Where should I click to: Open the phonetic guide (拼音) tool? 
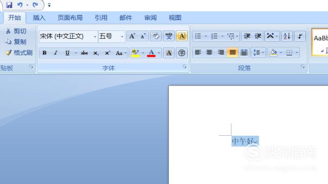pyautogui.click(x=169, y=36)
